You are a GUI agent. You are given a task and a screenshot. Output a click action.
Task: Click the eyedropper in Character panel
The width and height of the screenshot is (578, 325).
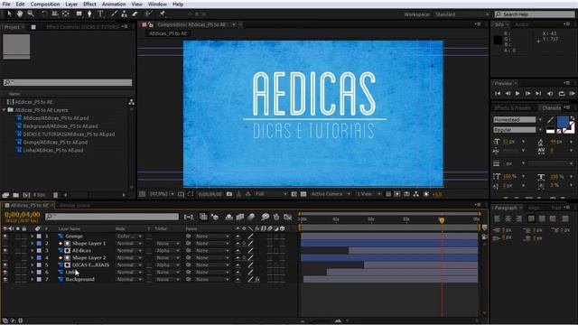click(550, 120)
